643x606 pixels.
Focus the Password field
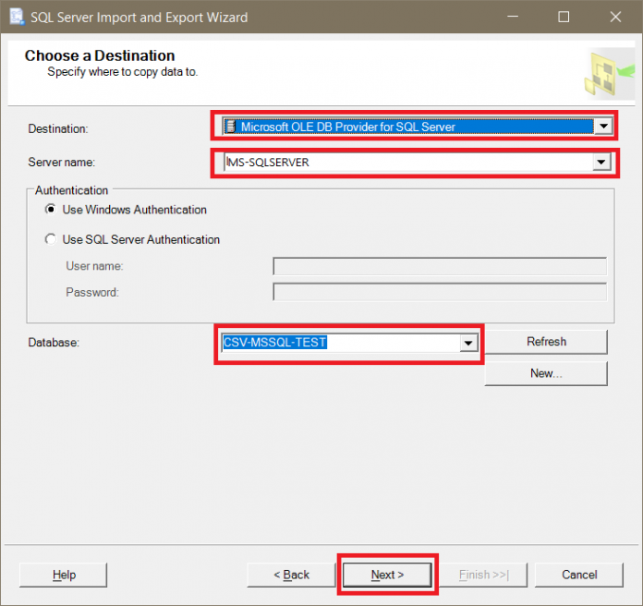click(440, 292)
